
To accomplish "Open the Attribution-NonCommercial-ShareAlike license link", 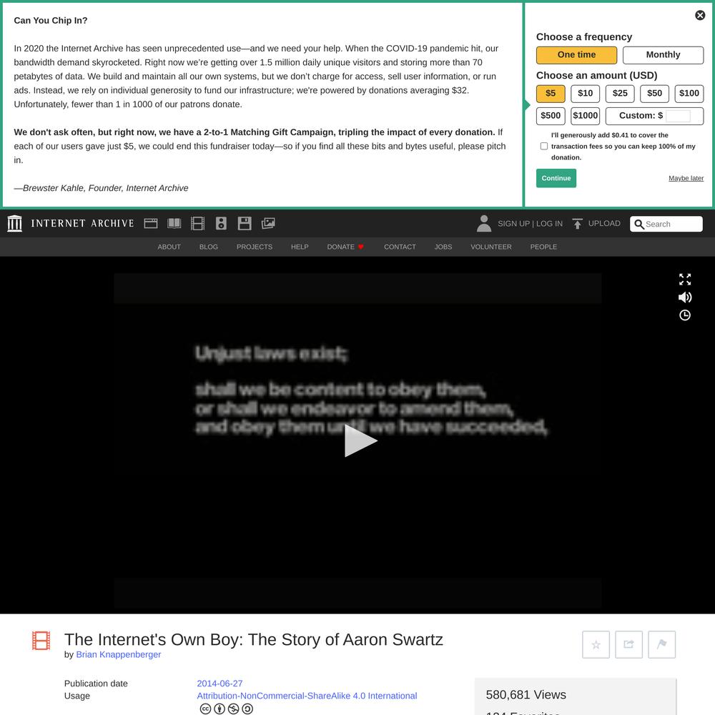I will click(307, 696).
